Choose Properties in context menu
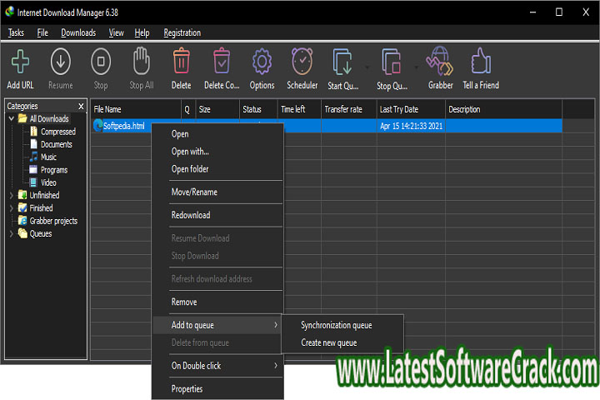600x400 pixels. coord(217,389)
